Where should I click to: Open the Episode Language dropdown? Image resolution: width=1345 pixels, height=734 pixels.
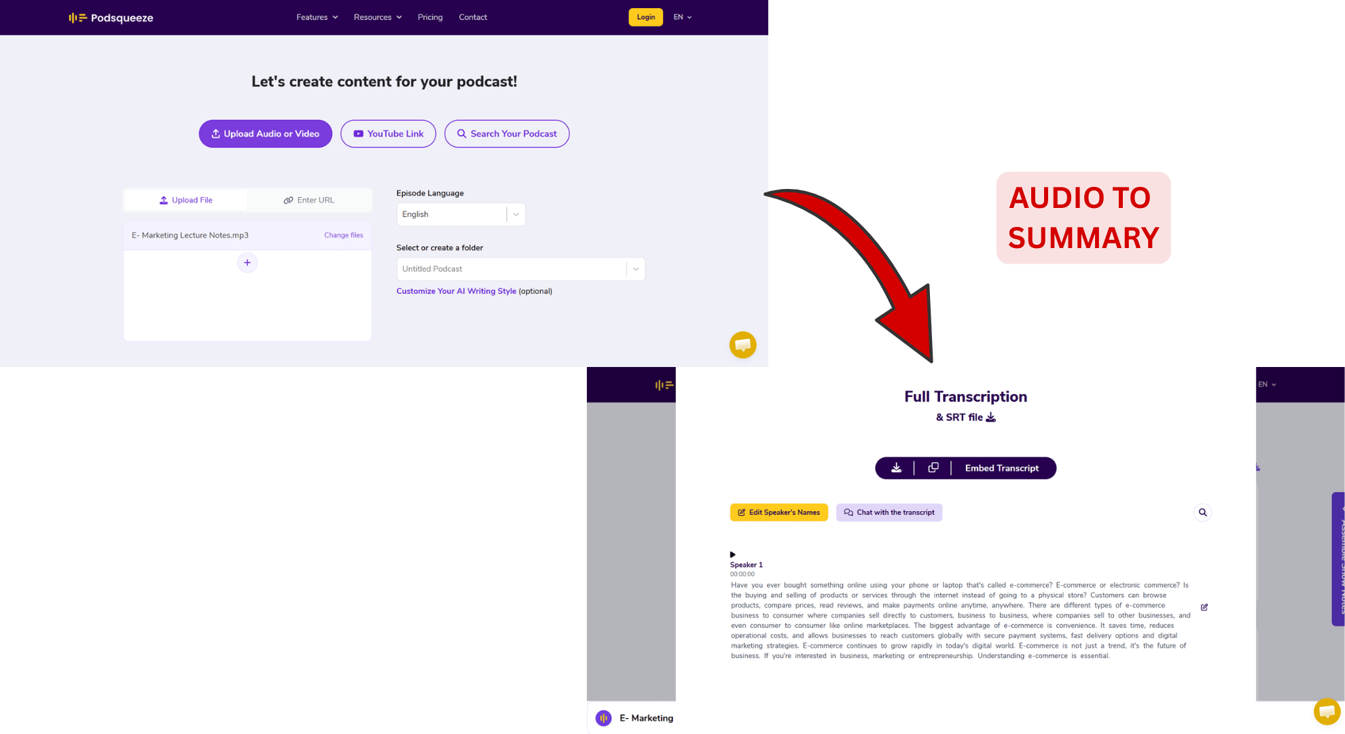tap(516, 214)
